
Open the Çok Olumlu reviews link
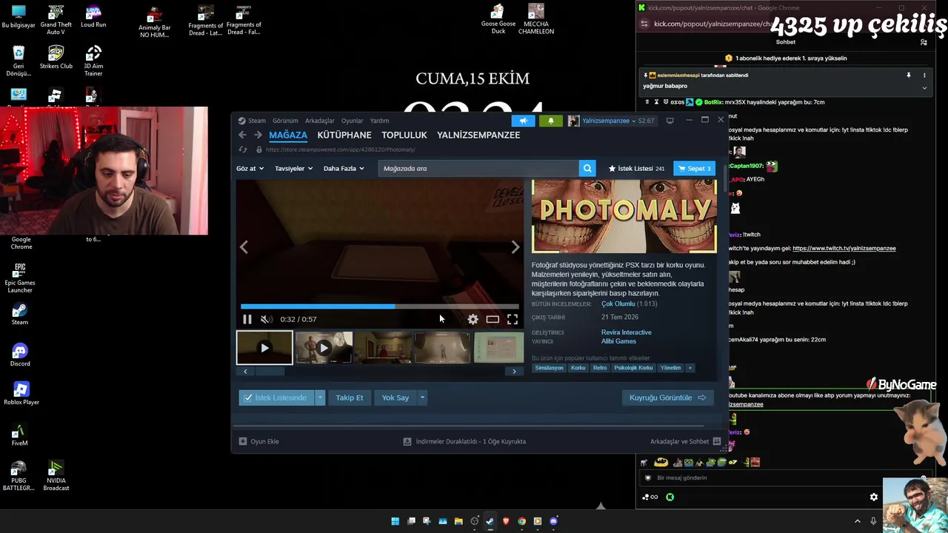pyautogui.click(x=618, y=304)
